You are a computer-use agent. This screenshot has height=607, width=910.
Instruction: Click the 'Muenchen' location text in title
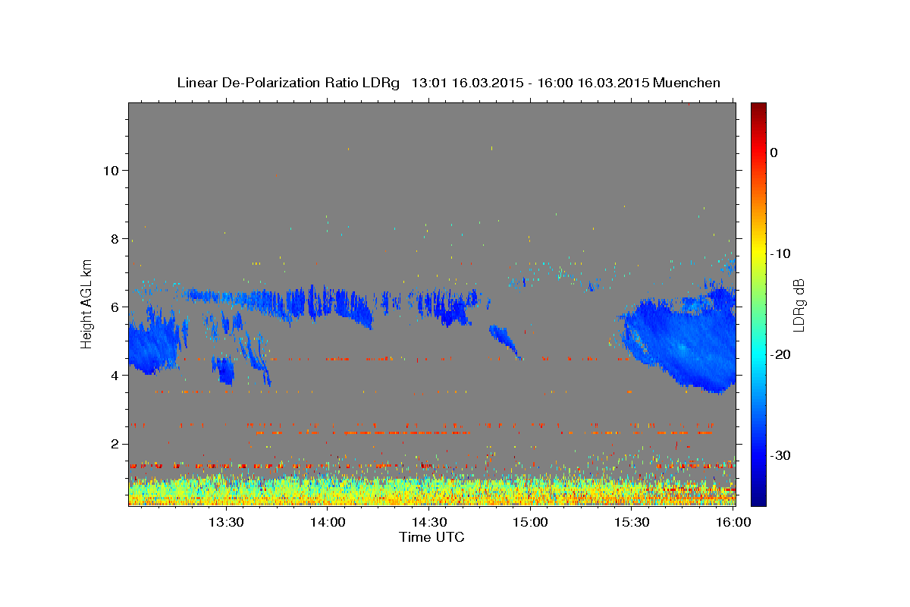click(x=689, y=83)
